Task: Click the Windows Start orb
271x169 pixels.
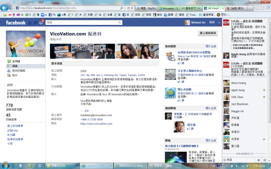Action: point(5,166)
